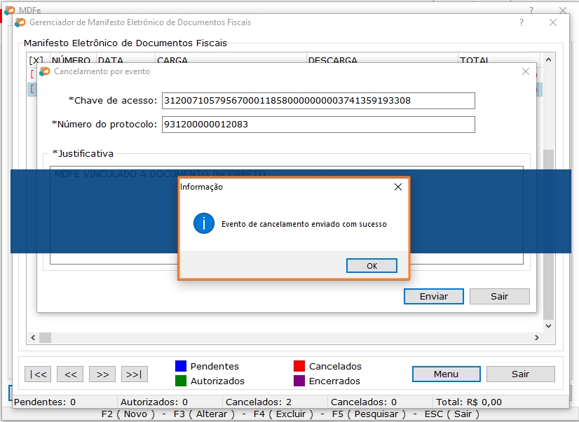
Task: Click the Chave de acesso input field
Action: pyautogui.click(x=318, y=101)
